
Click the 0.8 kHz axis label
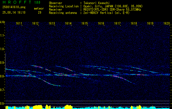coord(2,76)
